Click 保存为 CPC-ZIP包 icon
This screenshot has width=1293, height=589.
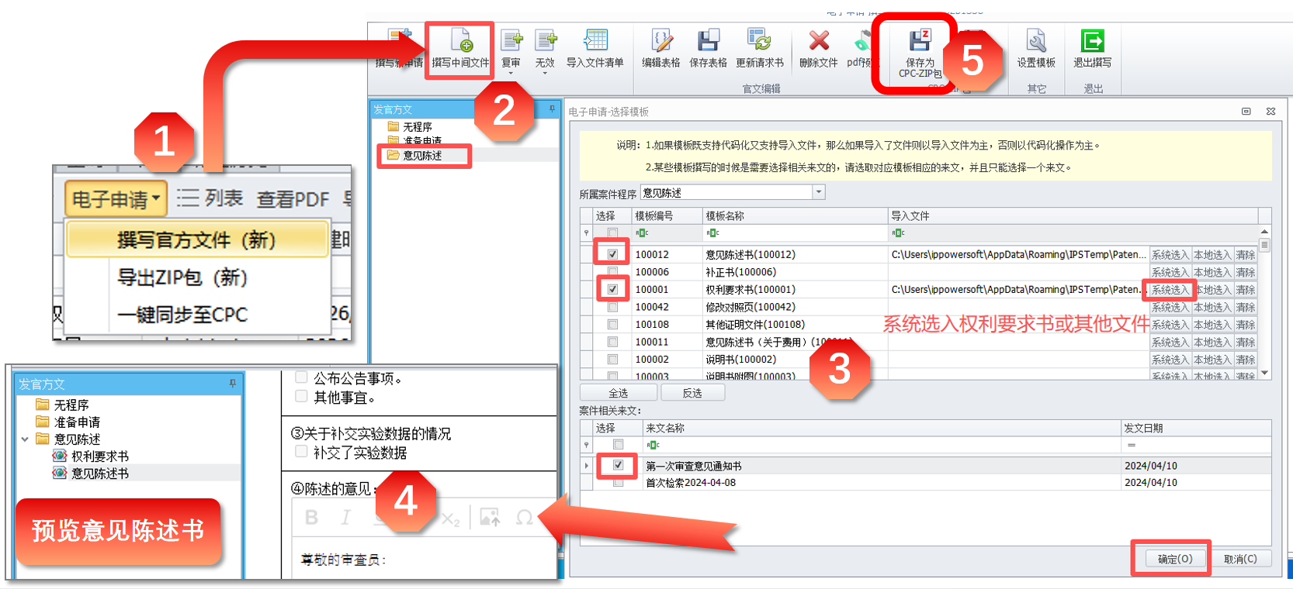pyautogui.click(x=920, y=40)
